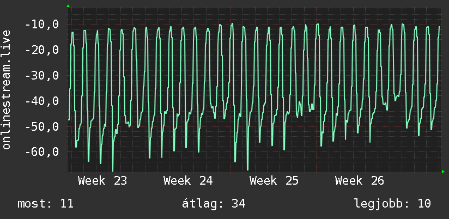
Task: Click the lowest spike in Week 23
Action: pos(113,169)
